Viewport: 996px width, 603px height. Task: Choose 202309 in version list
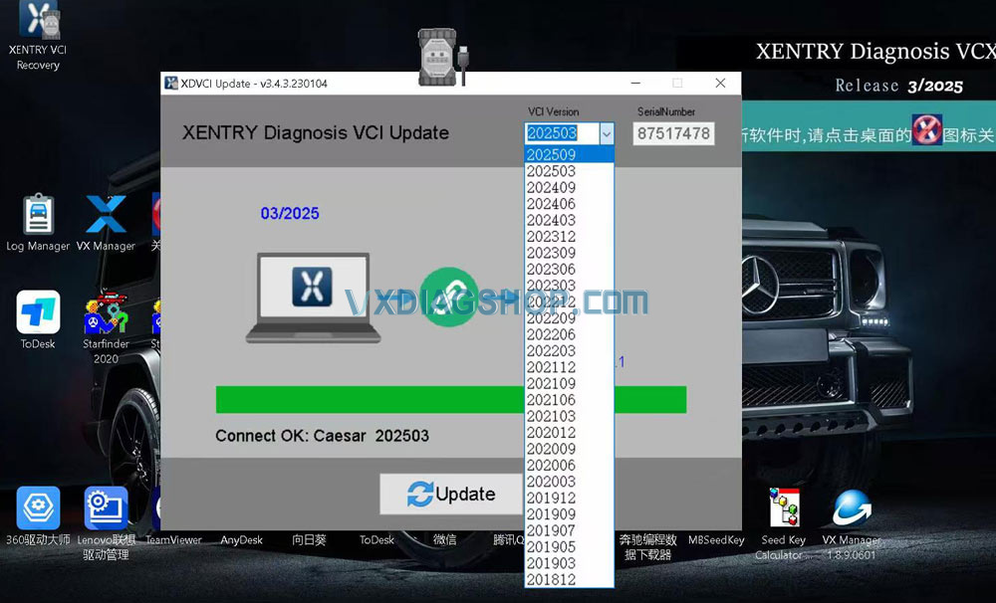click(569, 253)
